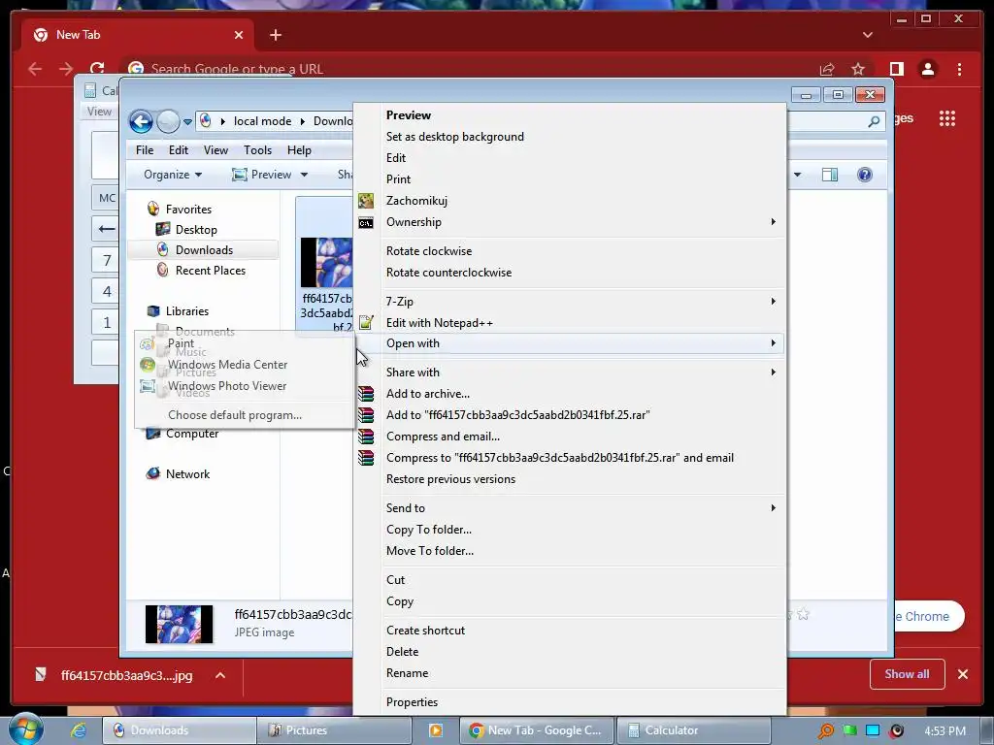The height and width of the screenshot is (745, 994).
Task: Expand the Open with submenu arrow
Action: [x=773, y=343]
